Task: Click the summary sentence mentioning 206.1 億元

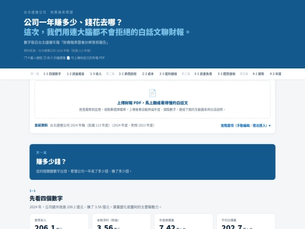Action: [95, 207]
